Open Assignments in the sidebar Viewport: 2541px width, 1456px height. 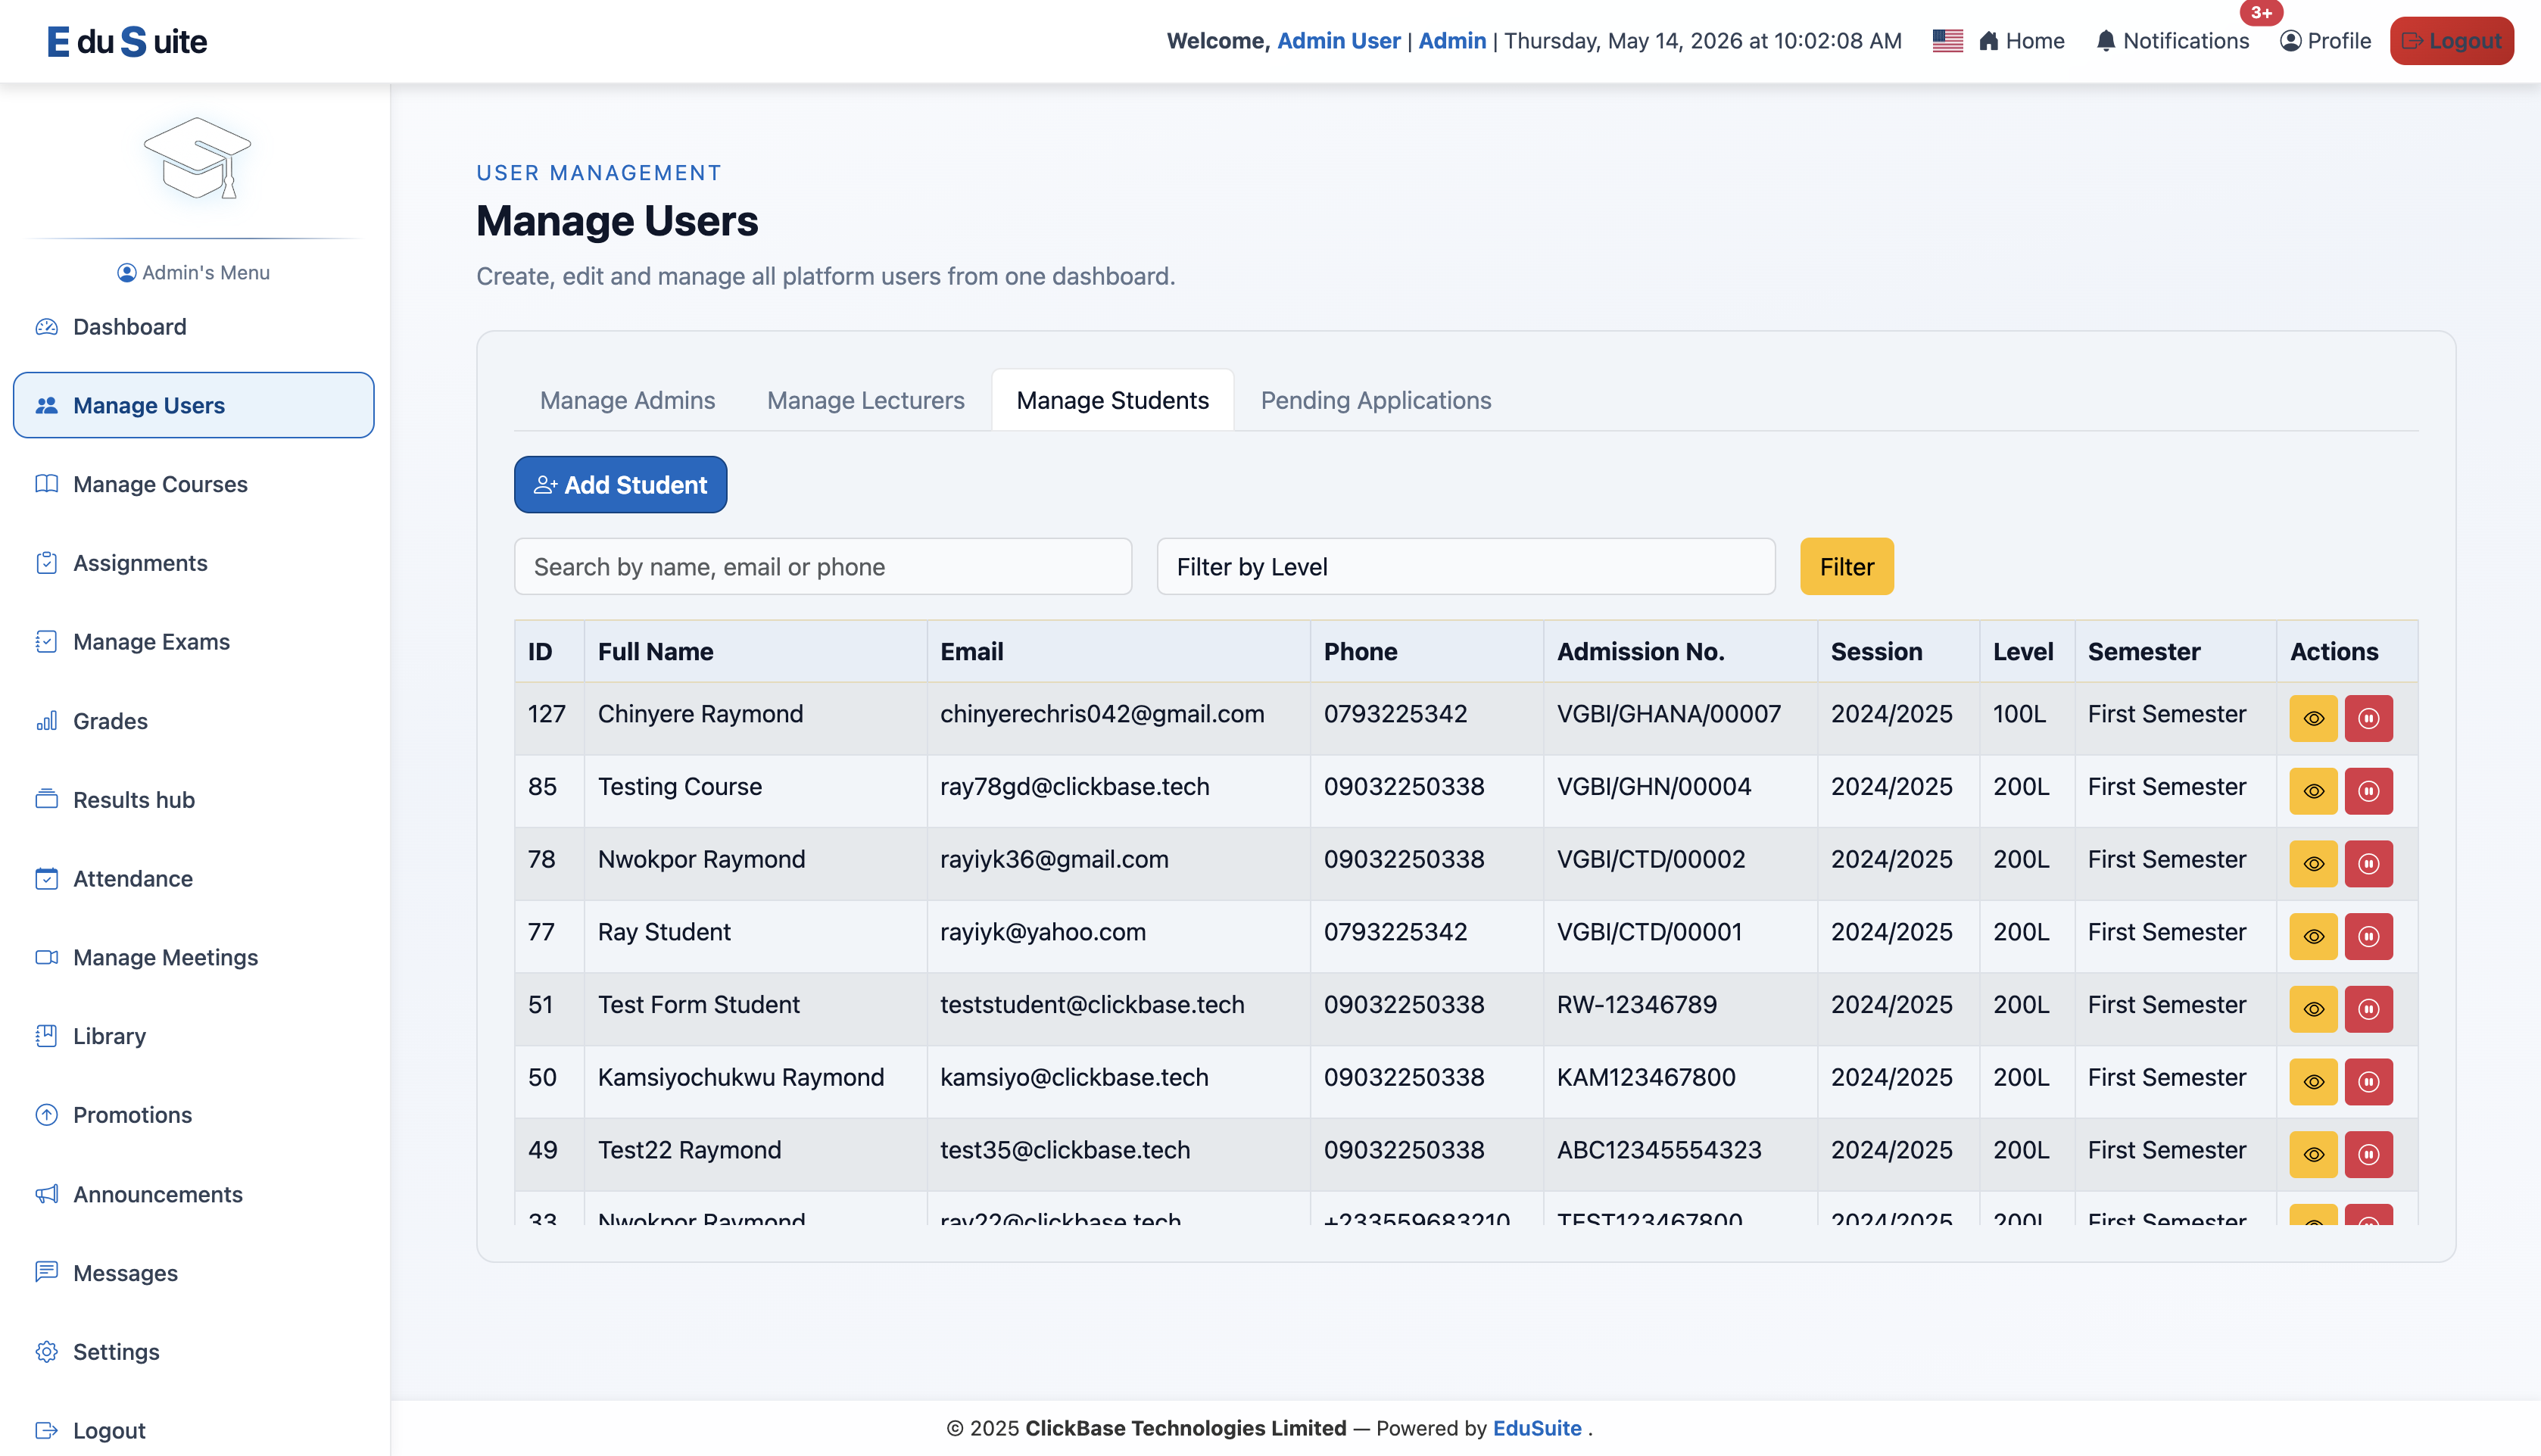point(193,563)
